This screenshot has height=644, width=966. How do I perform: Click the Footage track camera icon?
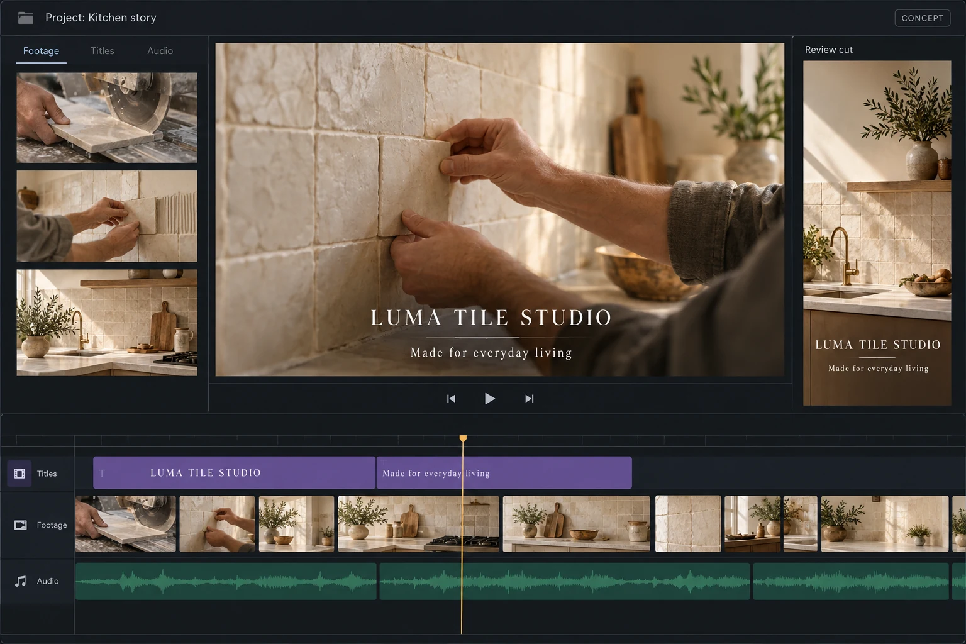click(21, 525)
